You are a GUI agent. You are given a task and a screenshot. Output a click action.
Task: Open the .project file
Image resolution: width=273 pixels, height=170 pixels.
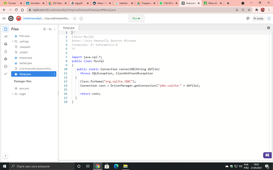coord(23,52)
